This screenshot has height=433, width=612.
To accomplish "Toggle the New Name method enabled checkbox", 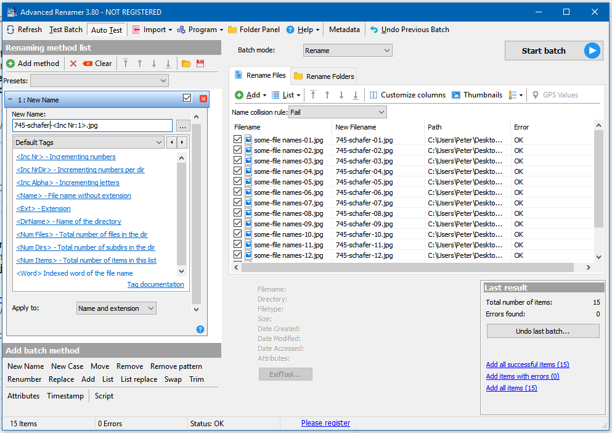I will (187, 99).
